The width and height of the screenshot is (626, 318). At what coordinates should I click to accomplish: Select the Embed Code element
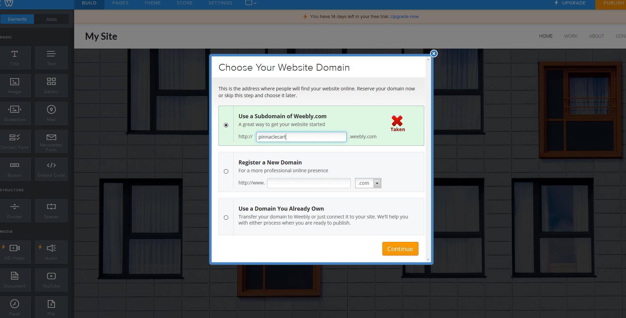pos(51,169)
